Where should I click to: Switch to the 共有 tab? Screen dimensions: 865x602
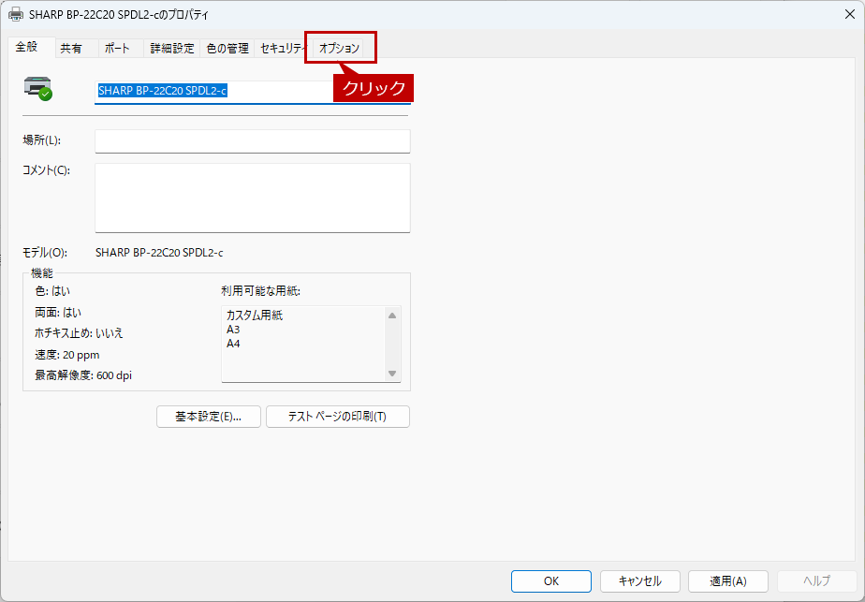point(71,49)
